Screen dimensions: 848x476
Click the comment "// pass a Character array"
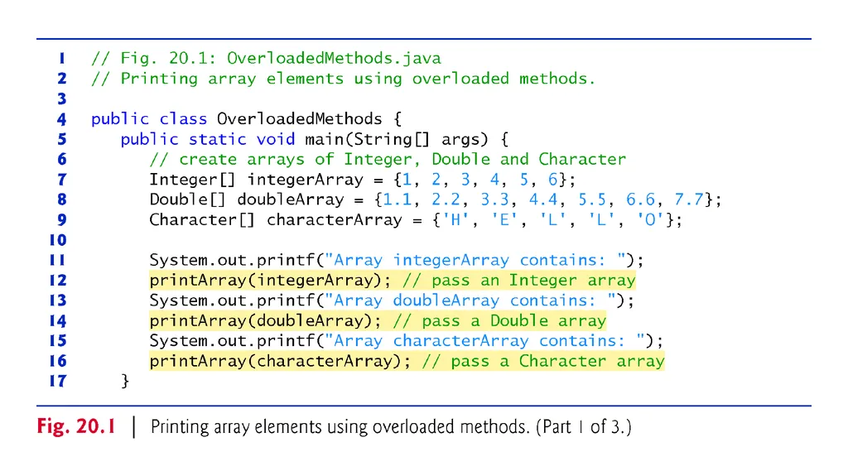(543, 361)
